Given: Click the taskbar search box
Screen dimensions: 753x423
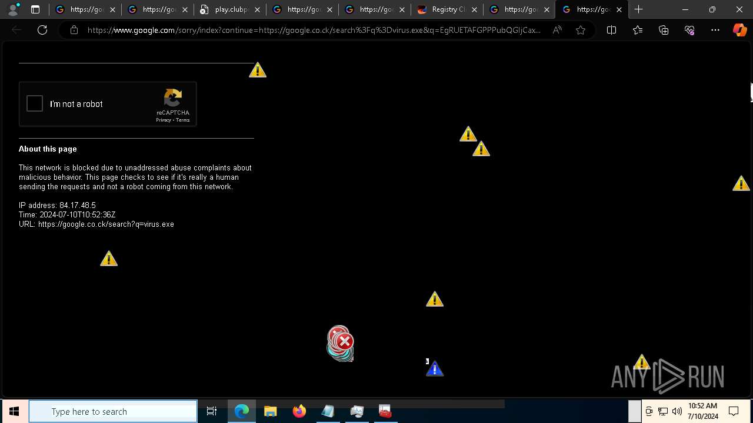Looking at the screenshot, I should tap(113, 411).
